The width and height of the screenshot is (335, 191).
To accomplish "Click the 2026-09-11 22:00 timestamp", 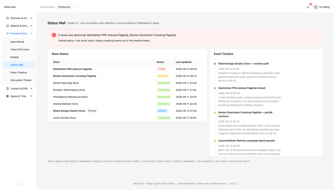I will [186, 83].
